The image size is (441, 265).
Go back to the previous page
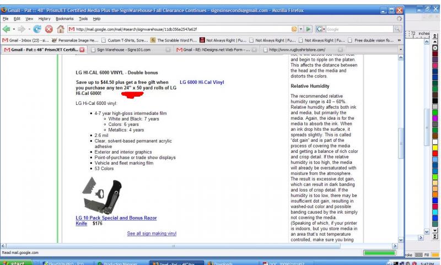(6, 29)
